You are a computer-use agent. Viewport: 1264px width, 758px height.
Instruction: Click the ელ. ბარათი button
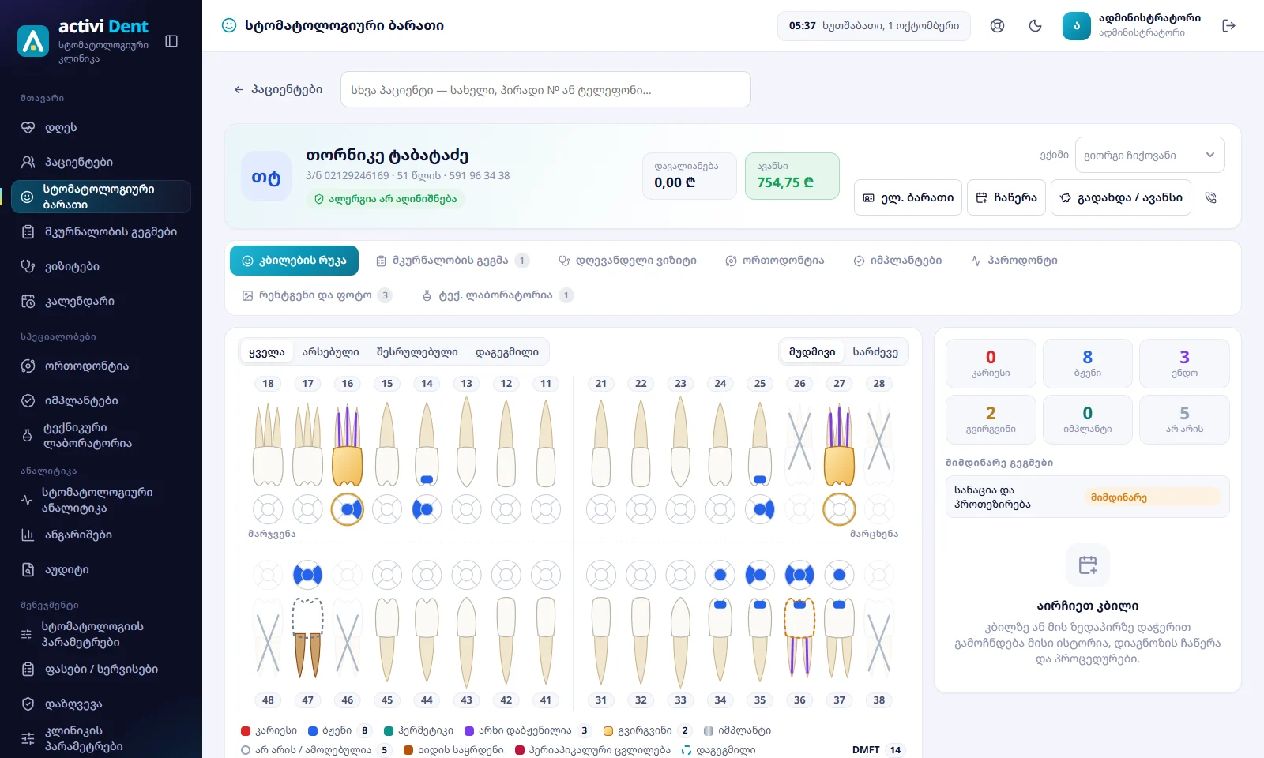pyautogui.click(x=908, y=197)
